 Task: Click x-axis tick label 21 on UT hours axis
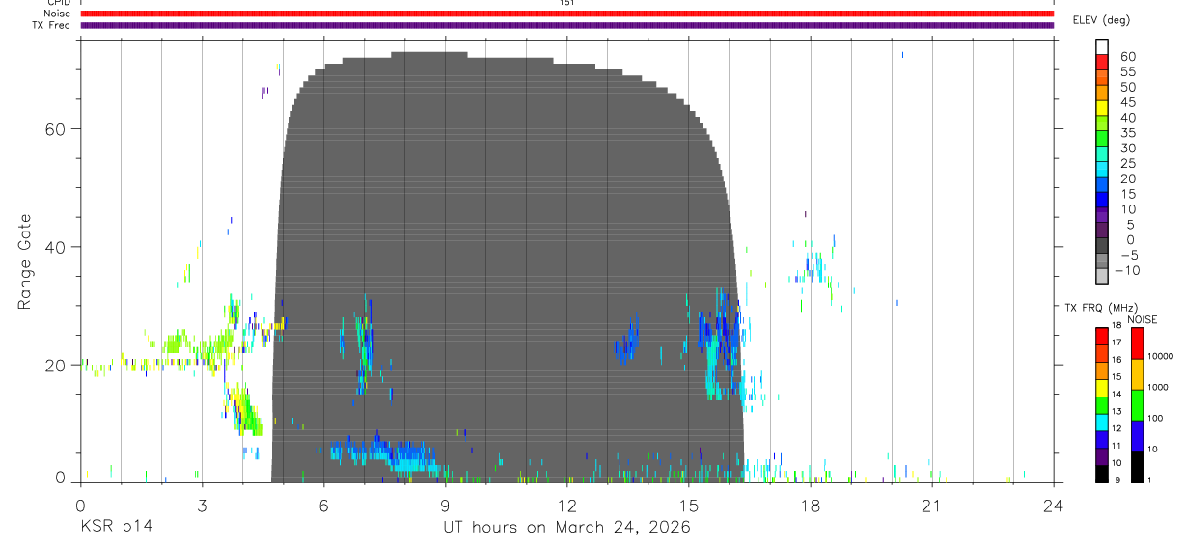point(931,506)
